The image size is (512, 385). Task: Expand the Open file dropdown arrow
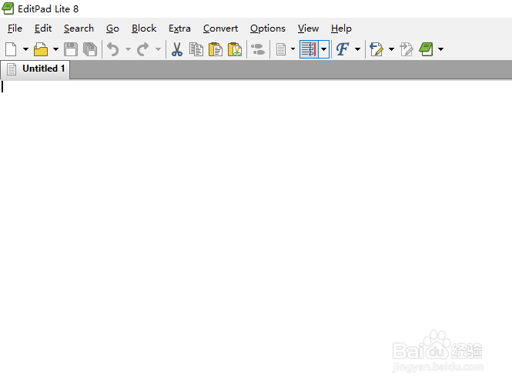[56, 49]
